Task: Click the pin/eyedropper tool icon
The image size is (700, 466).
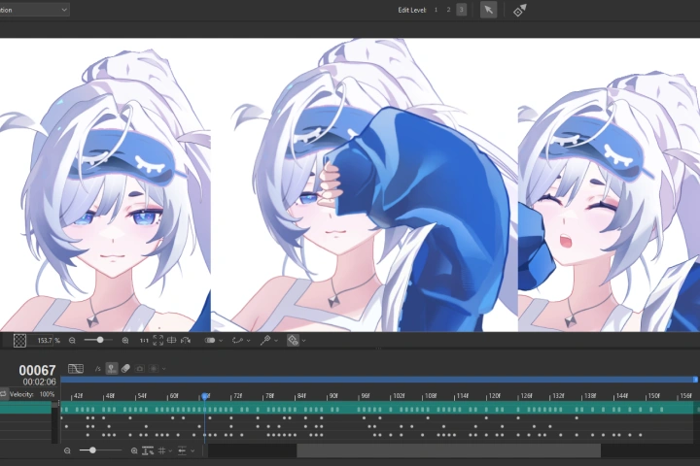Action: pyautogui.click(x=265, y=340)
